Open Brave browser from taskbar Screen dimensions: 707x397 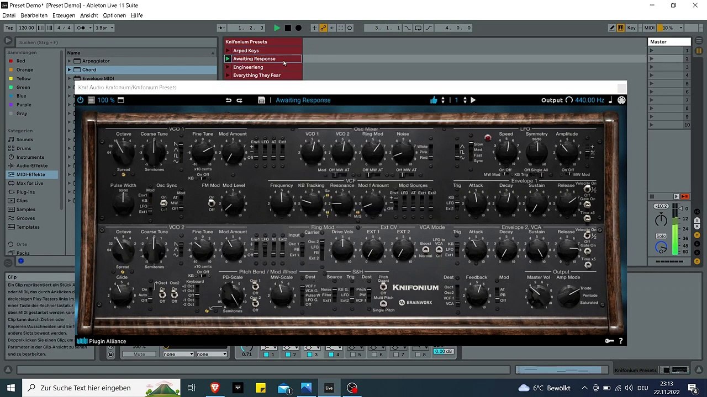(215, 388)
